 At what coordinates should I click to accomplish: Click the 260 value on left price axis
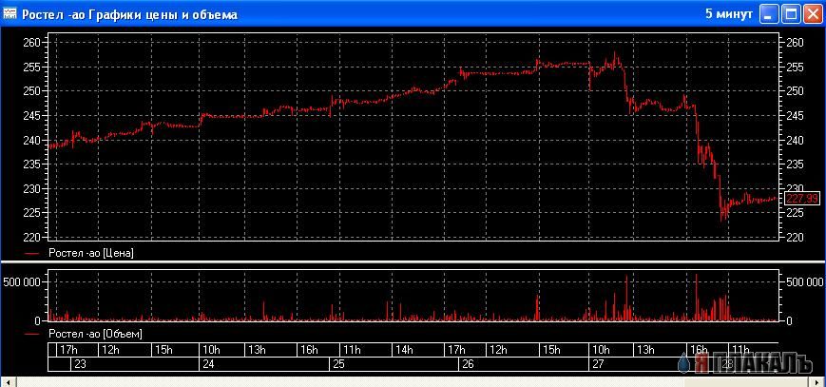(x=32, y=43)
